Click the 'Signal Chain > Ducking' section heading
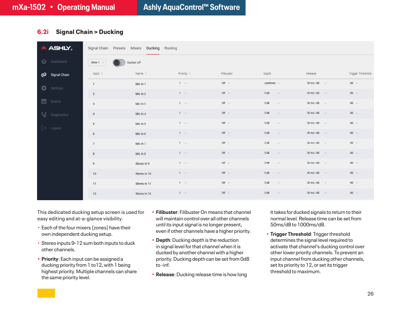The height and width of the screenshot is (317, 411). [x=89, y=32]
